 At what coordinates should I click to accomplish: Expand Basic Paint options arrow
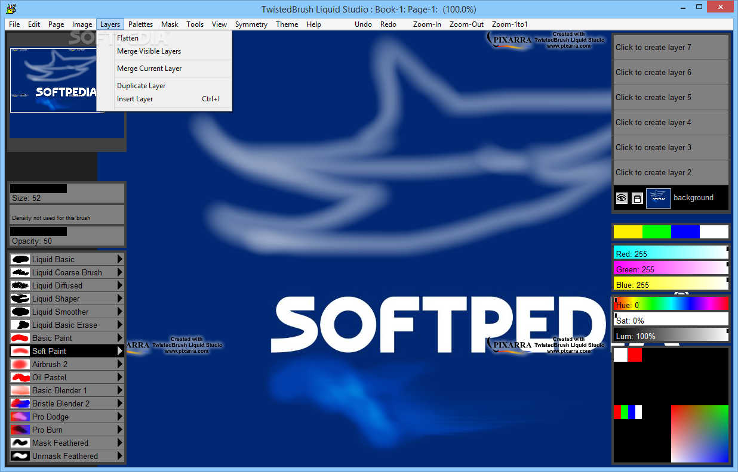click(120, 338)
